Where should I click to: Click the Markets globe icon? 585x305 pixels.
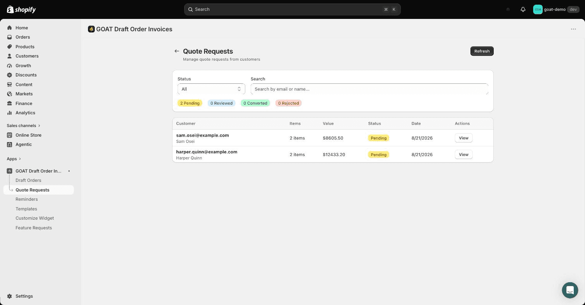tap(10, 94)
